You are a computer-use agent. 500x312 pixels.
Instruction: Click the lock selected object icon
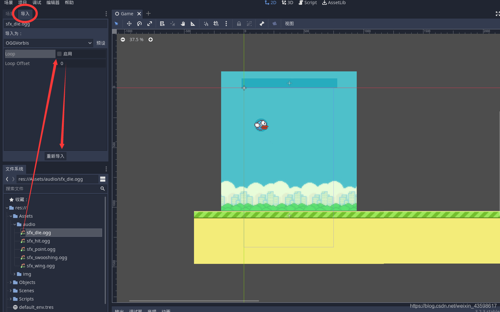[x=239, y=24]
